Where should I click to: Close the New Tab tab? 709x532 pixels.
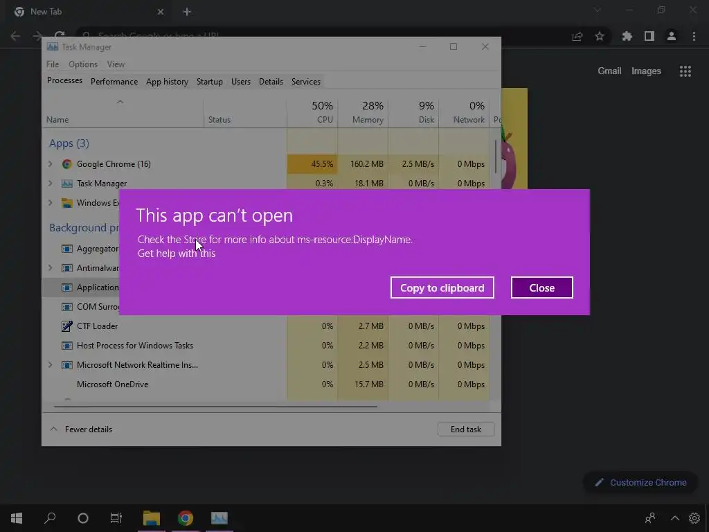tap(161, 12)
